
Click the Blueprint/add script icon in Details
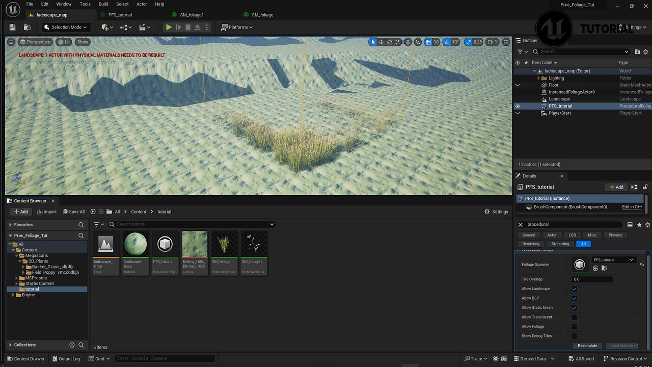(x=634, y=187)
